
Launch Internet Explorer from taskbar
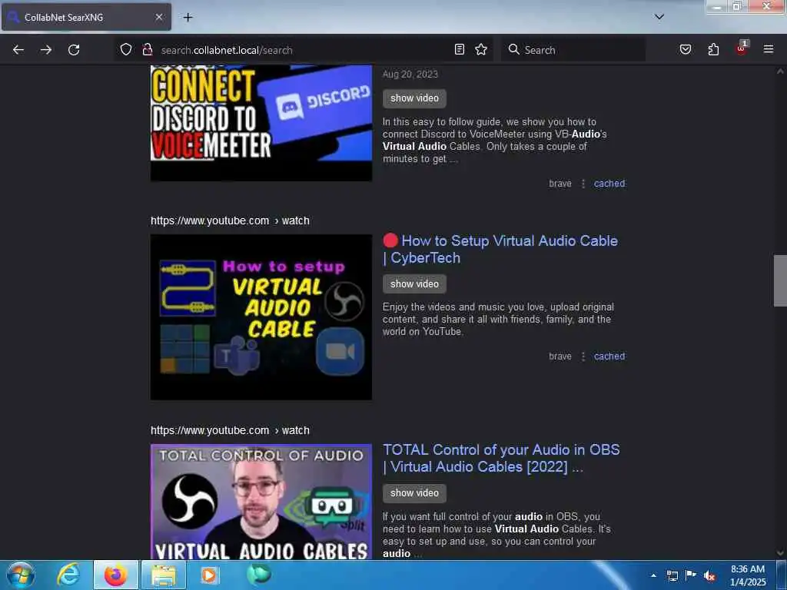[68, 575]
